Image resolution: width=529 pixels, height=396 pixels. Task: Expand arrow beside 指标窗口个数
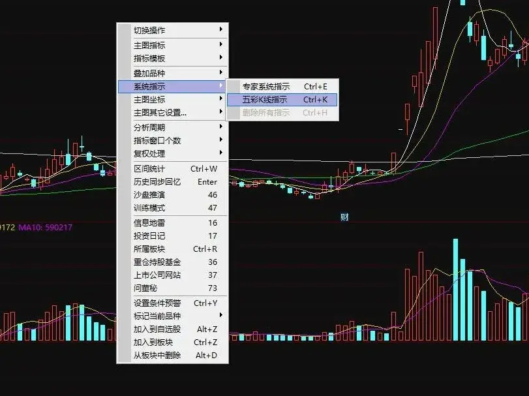pos(221,140)
